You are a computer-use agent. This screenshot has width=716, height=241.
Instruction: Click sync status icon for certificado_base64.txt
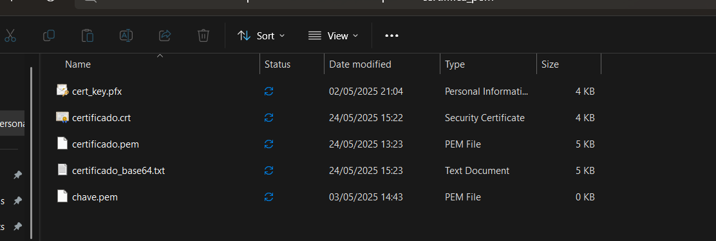tap(269, 171)
